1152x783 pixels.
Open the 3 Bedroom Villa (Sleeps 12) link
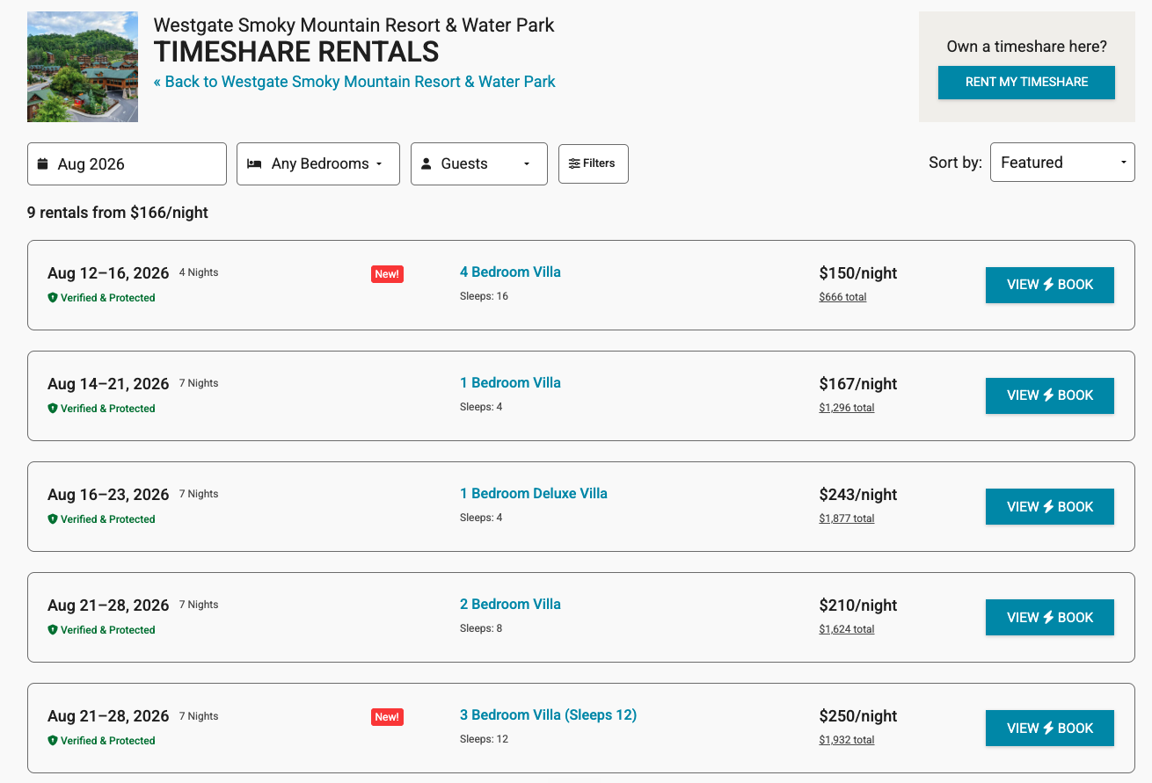click(548, 715)
